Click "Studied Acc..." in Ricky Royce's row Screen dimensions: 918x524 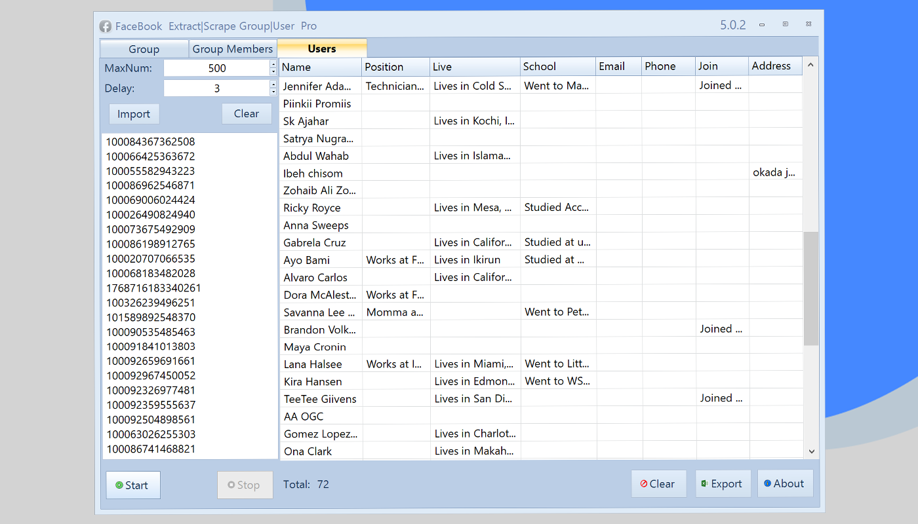557,208
